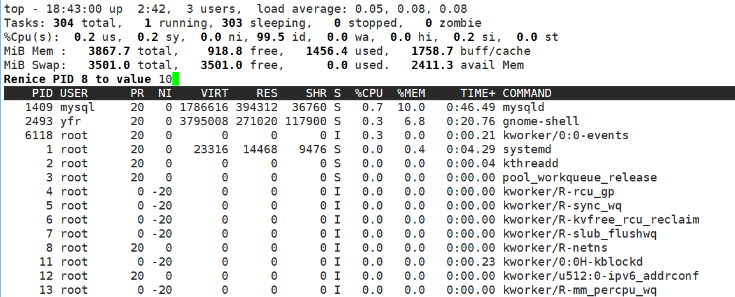
Task: Click the 14468 RES value for systemd
Action: (x=260, y=149)
